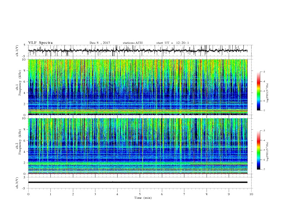Screen dimensions: 283x218
Task: Click the "-5" tick on ch.2 color bar
Action: point(264,150)
